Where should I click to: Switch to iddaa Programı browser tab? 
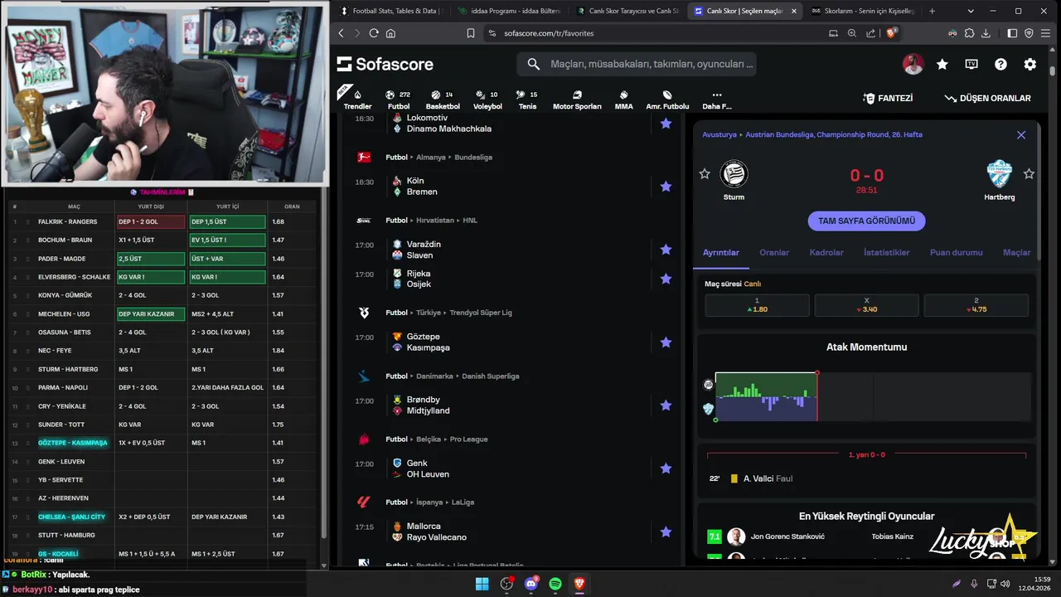click(x=508, y=12)
